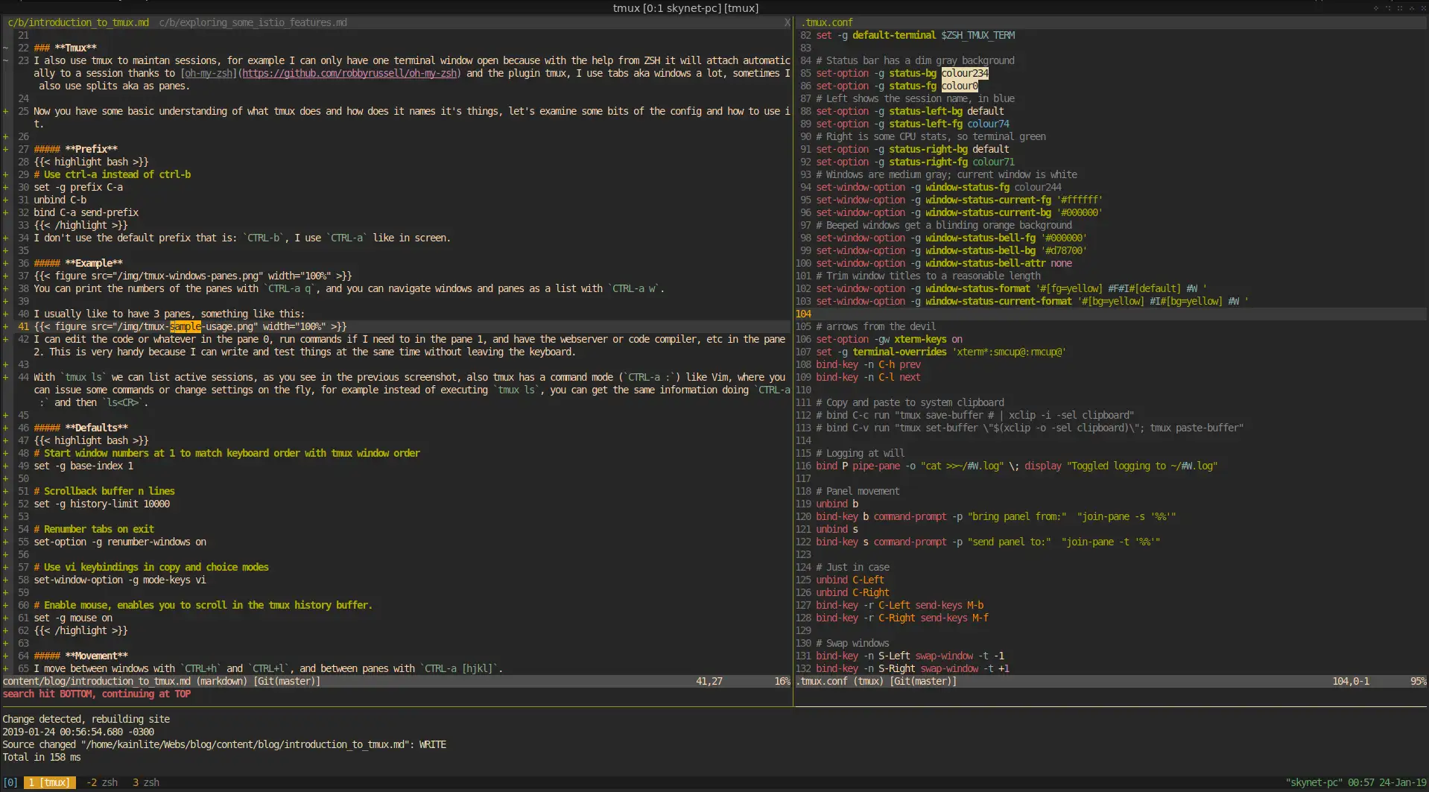
Task: Click the '00:57 24-Jan-19' clock in status bar
Action: 1387,782
